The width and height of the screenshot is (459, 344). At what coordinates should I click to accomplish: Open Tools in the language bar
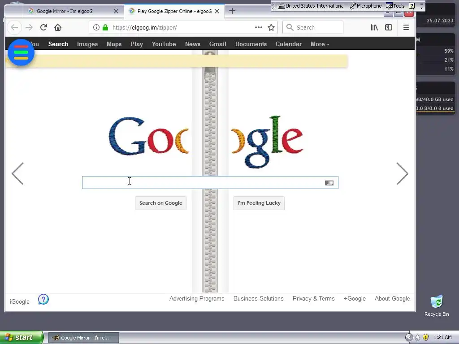point(395,6)
